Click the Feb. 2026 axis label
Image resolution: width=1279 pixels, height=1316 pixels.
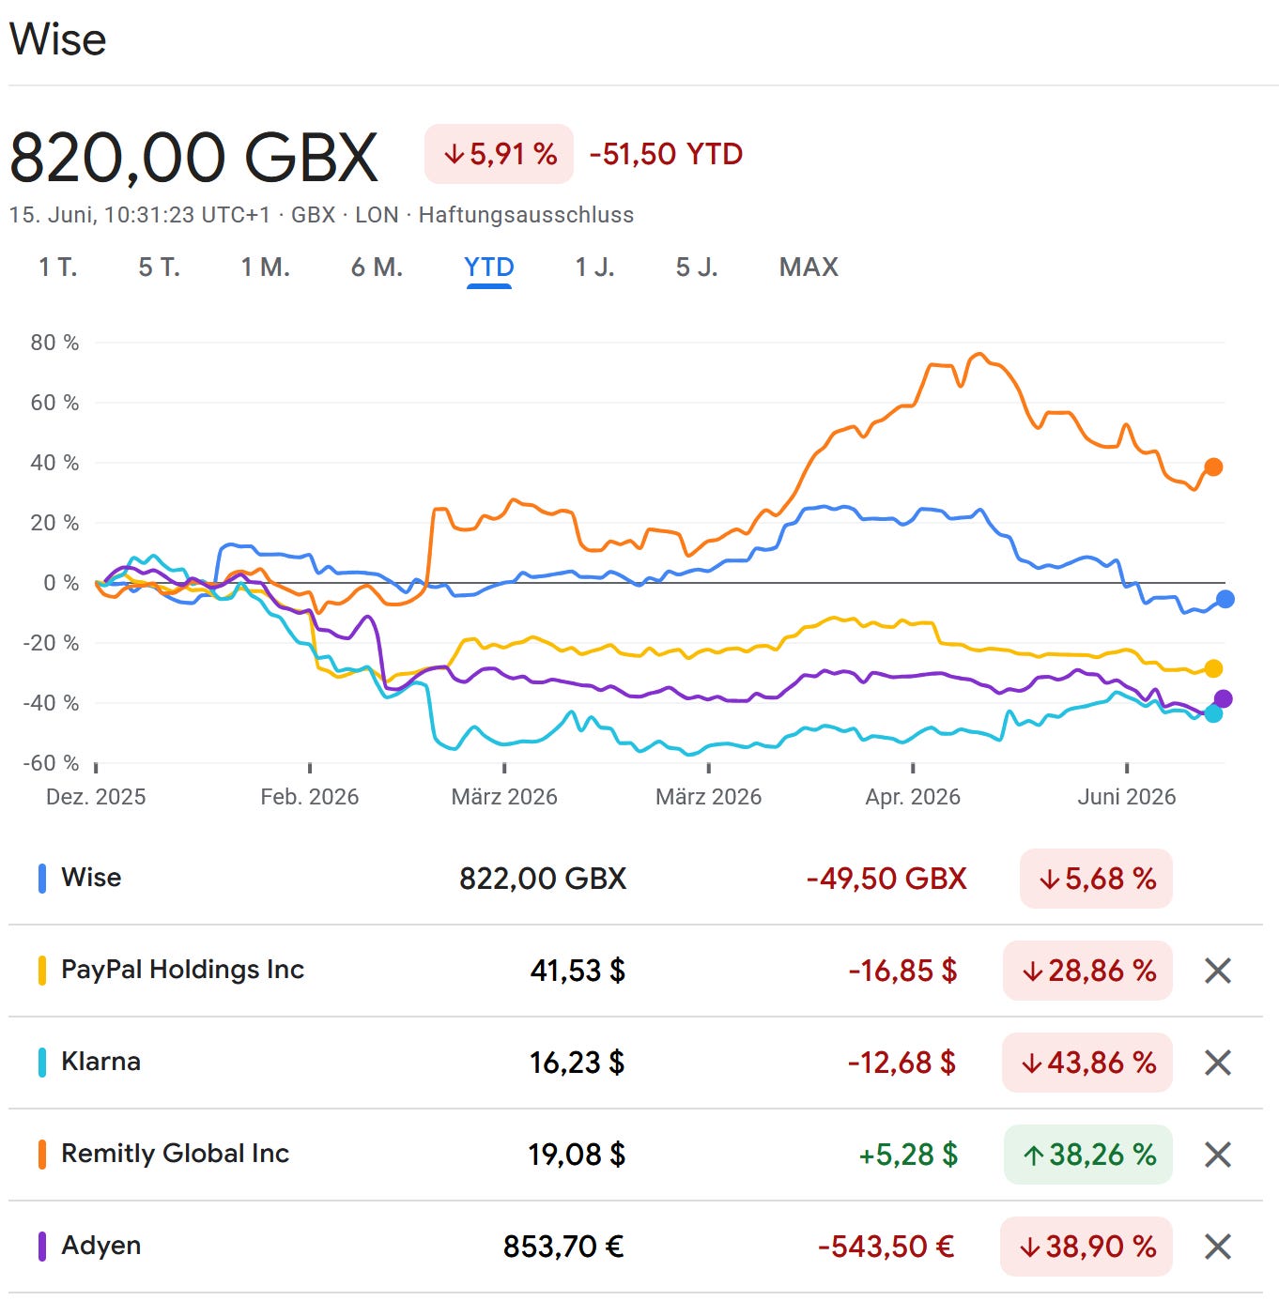(310, 797)
